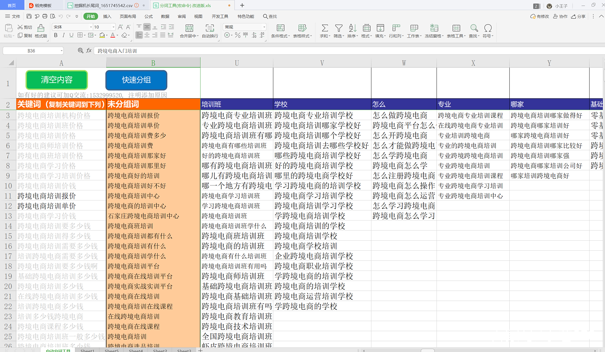The width and height of the screenshot is (605, 352).
Task: Click the Symbol (符号) omega icon
Action: pos(488,28)
